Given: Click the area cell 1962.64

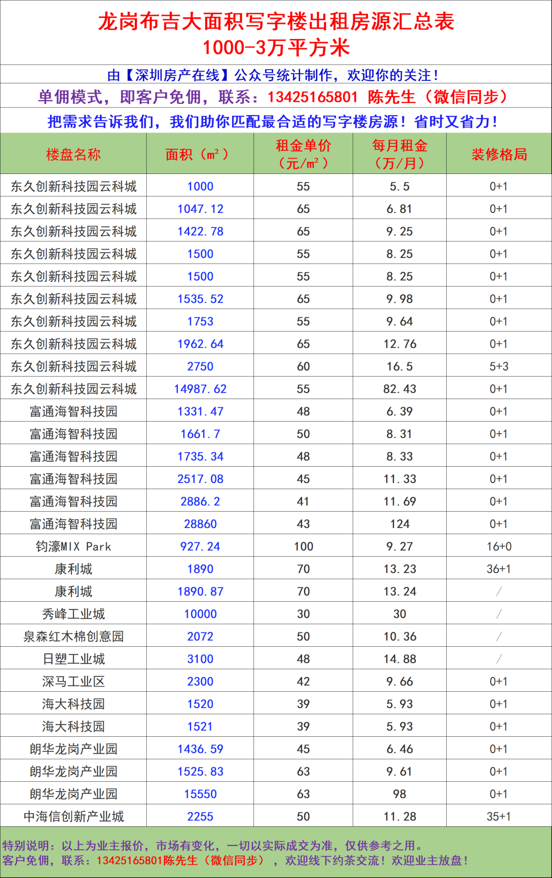Looking at the screenshot, I should (x=200, y=344).
